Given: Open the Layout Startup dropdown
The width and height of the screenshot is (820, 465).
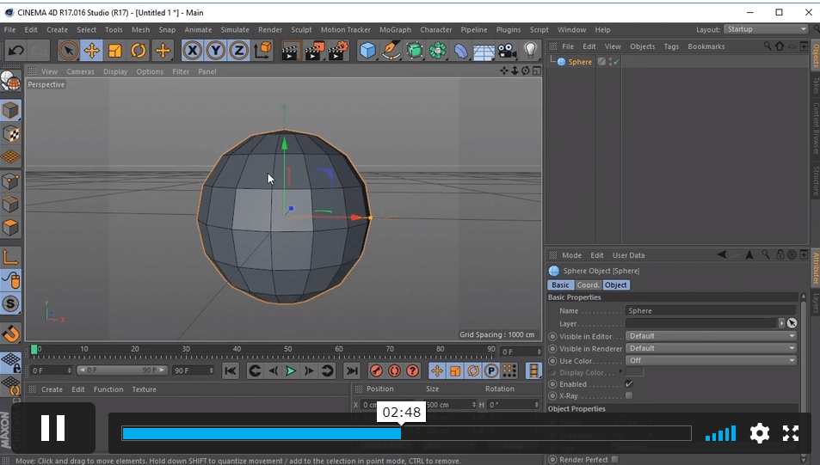Looking at the screenshot, I should [766, 29].
